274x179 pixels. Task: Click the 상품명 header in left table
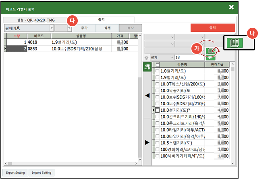81,36
